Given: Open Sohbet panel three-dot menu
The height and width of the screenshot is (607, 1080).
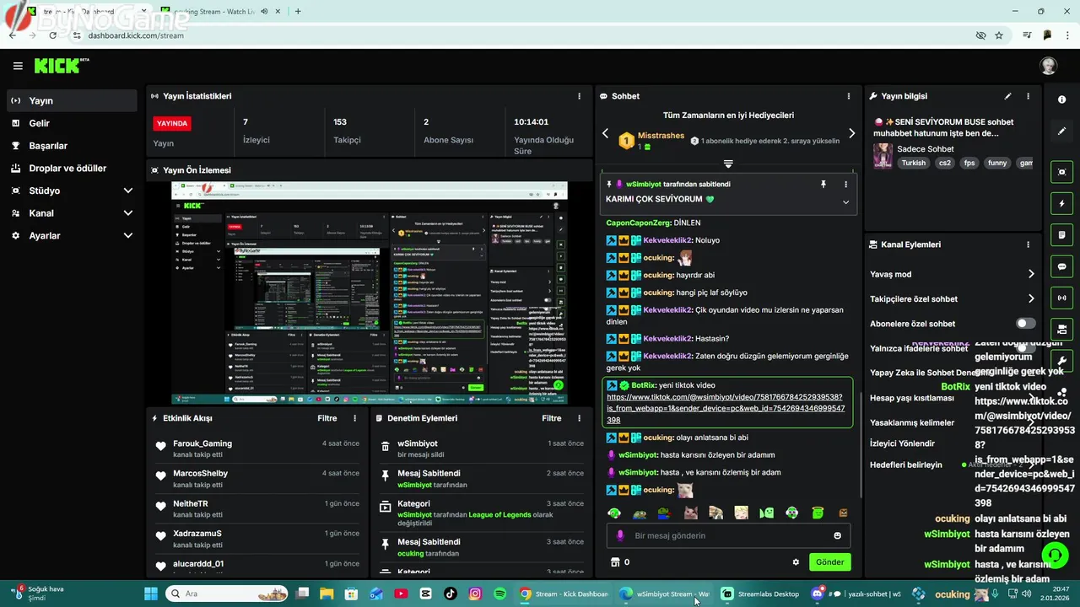Looking at the screenshot, I should 849,96.
